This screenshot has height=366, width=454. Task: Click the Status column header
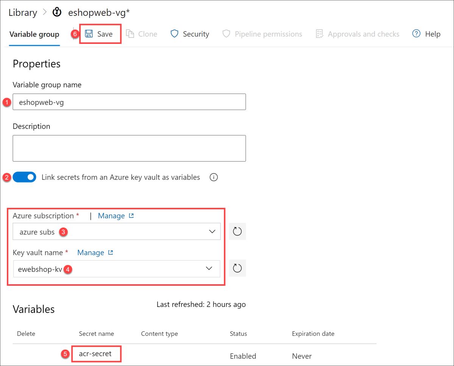(x=238, y=334)
